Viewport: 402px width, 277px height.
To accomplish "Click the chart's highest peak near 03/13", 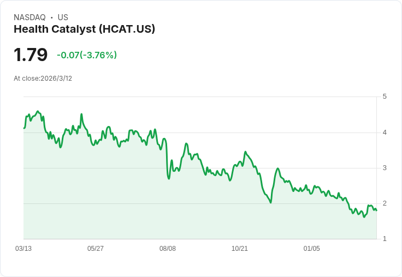I will 38,111.
